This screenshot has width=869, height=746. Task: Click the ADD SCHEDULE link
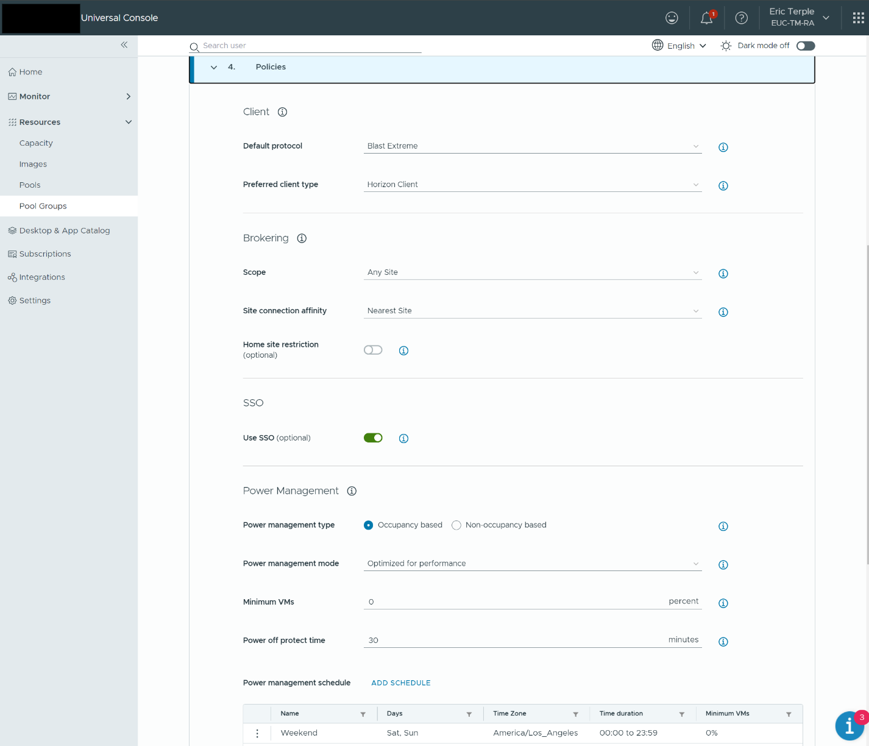[x=401, y=683]
